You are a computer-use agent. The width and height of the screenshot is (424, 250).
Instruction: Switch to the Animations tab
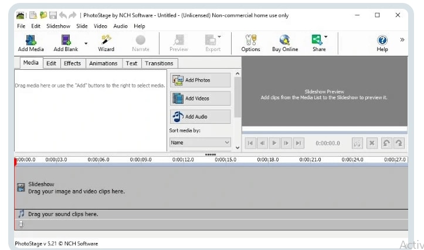[103, 63]
